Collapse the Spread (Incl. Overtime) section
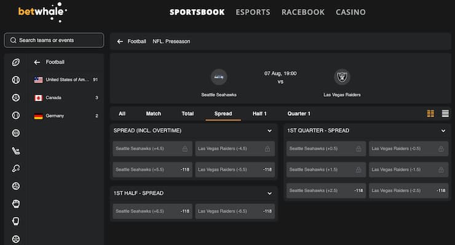The width and height of the screenshot is (455, 245). point(269,131)
